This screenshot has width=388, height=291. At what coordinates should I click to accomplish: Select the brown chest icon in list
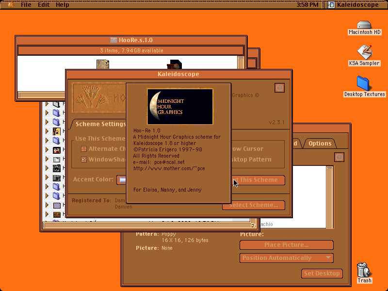click(57, 214)
